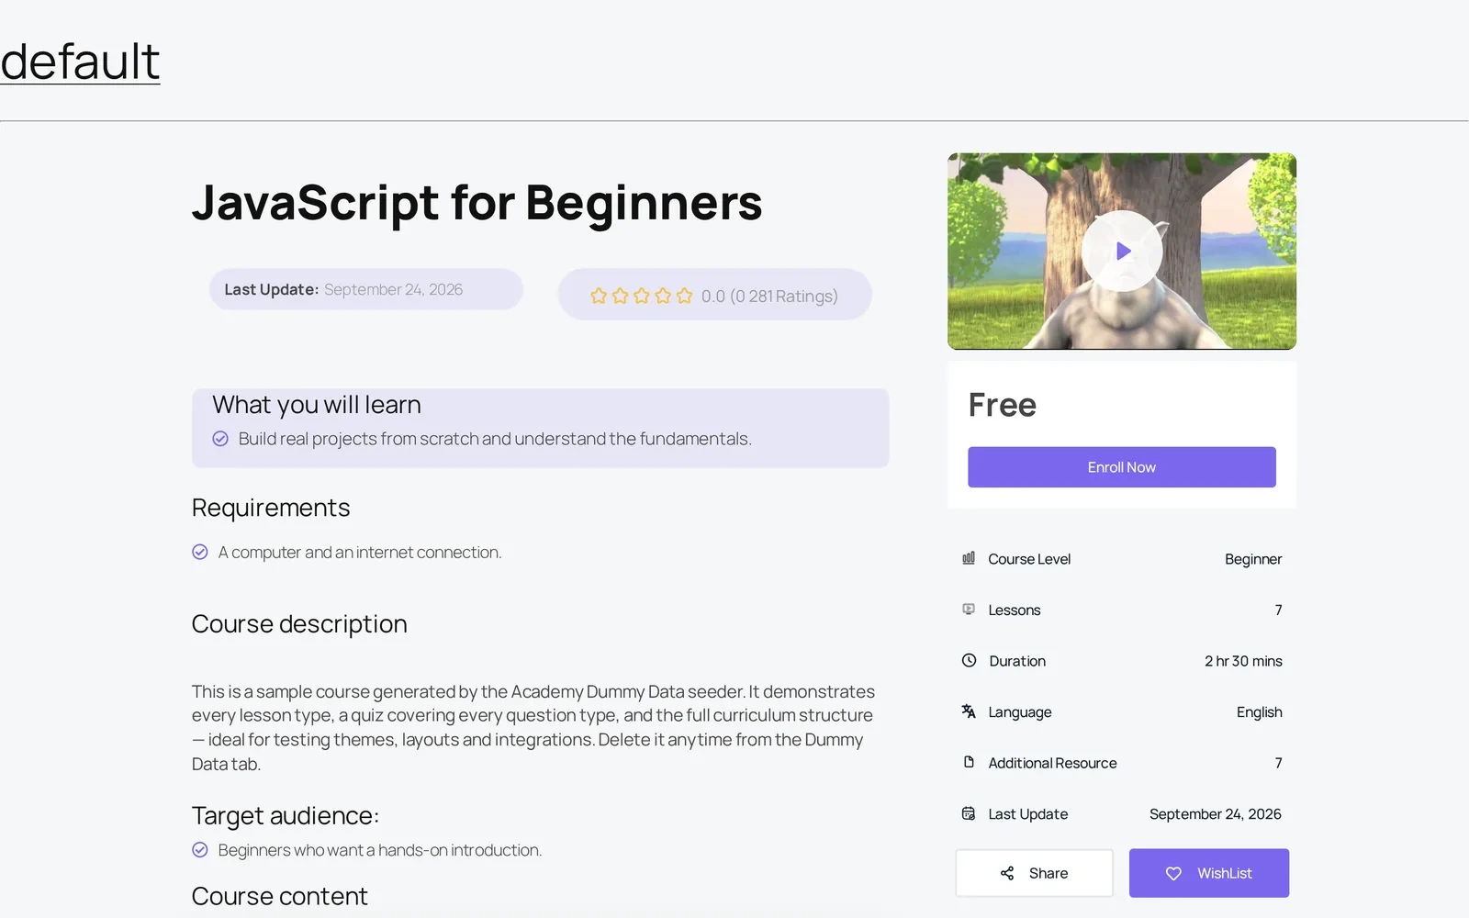1469x918 pixels.
Task: Click the Additional Resource count 7
Action: click(x=1278, y=763)
